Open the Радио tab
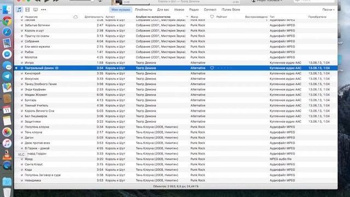Viewport: 350px width, 197px height. pyautogui.click(x=194, y=10)
